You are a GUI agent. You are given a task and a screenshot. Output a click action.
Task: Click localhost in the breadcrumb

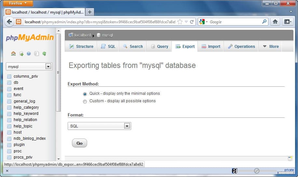(x=83, y=35)
